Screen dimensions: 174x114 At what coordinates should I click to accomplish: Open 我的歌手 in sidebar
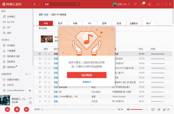[x=11, y=62]
